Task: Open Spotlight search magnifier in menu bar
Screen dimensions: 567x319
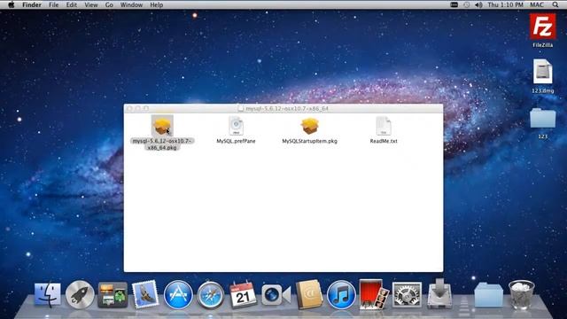Action: tap(555, 4)
